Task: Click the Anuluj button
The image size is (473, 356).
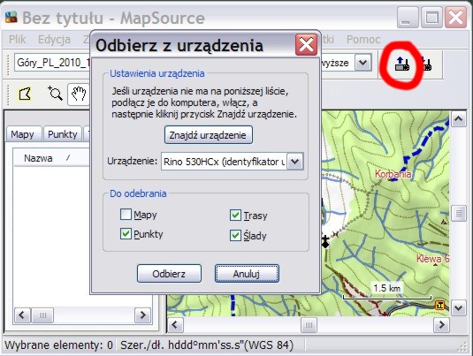Action: (x=247, y=274)
